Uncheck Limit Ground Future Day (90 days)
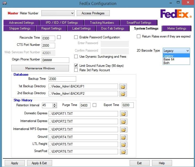Viewport: 195px width, 167px height. coord(76,66)
